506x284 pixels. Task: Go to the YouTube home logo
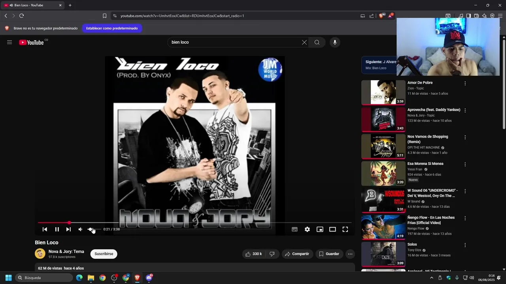click(x=31, y=42)
